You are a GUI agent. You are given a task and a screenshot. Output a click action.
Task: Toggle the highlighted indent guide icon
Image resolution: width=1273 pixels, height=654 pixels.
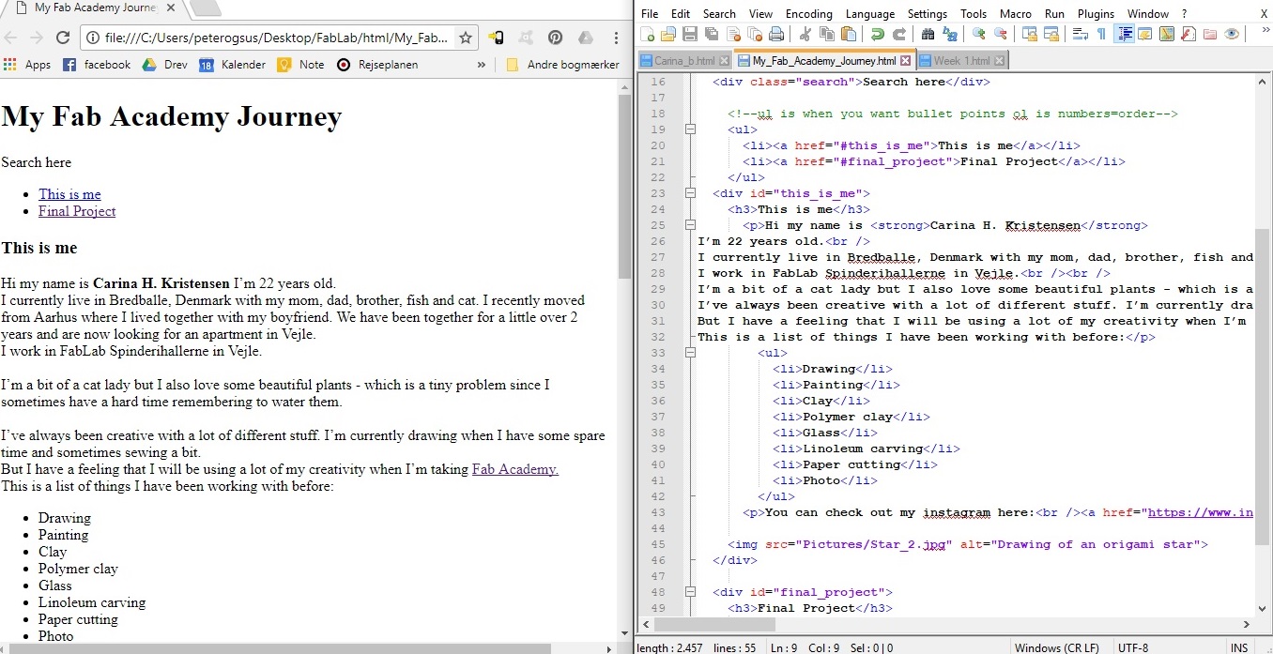[1125, 35]
